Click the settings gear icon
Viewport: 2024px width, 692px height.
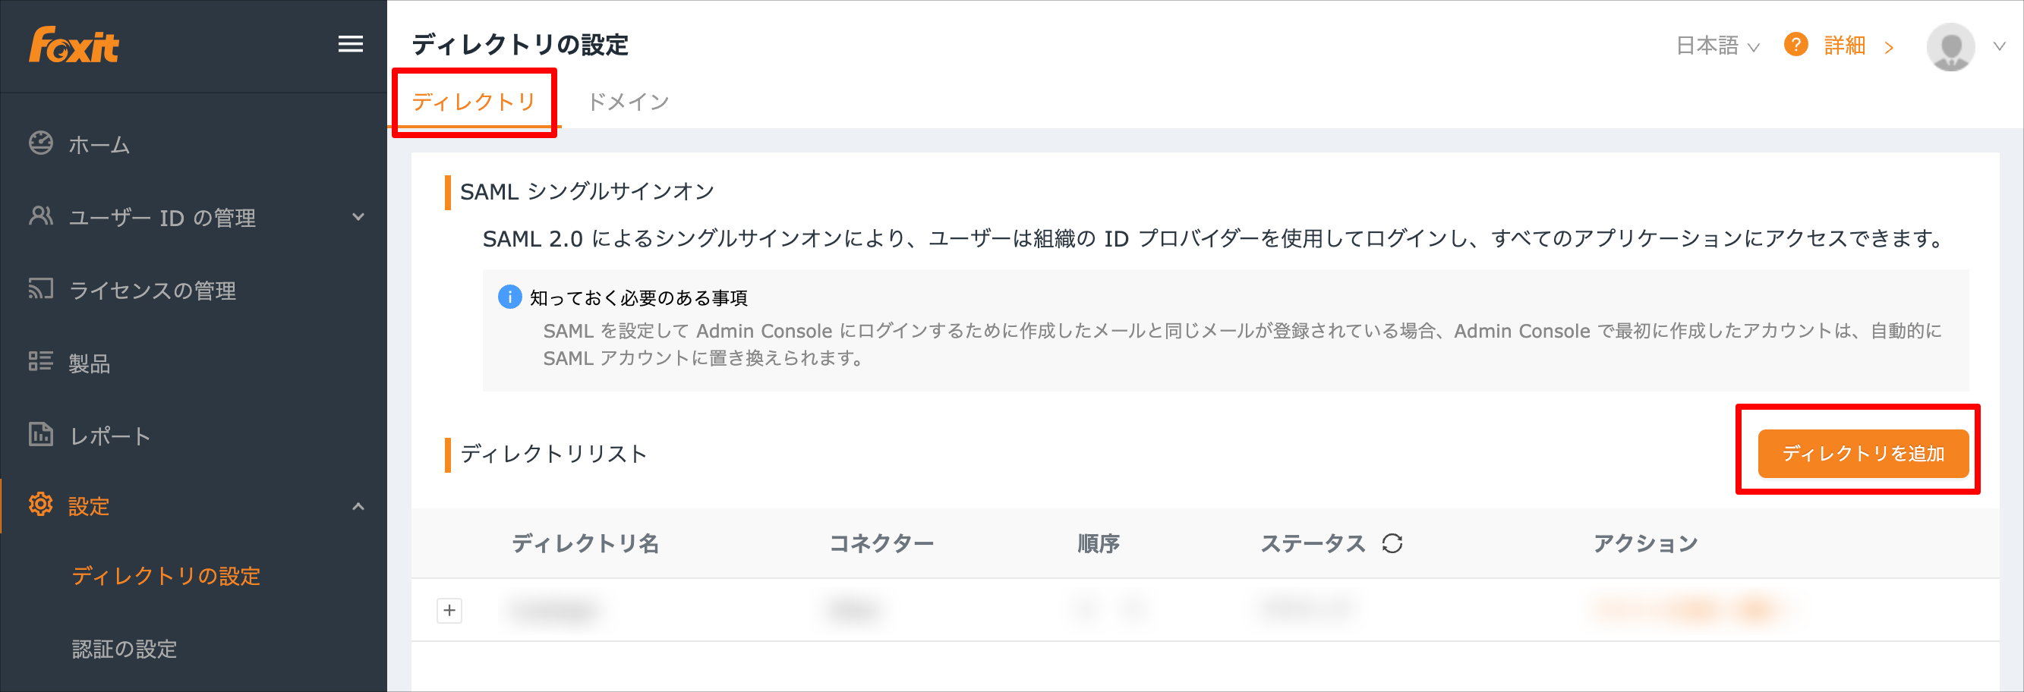point(41,505)
